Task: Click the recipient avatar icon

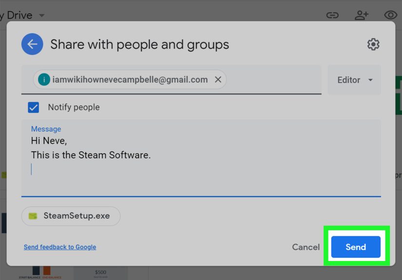Action: click(x=44, y=80)
